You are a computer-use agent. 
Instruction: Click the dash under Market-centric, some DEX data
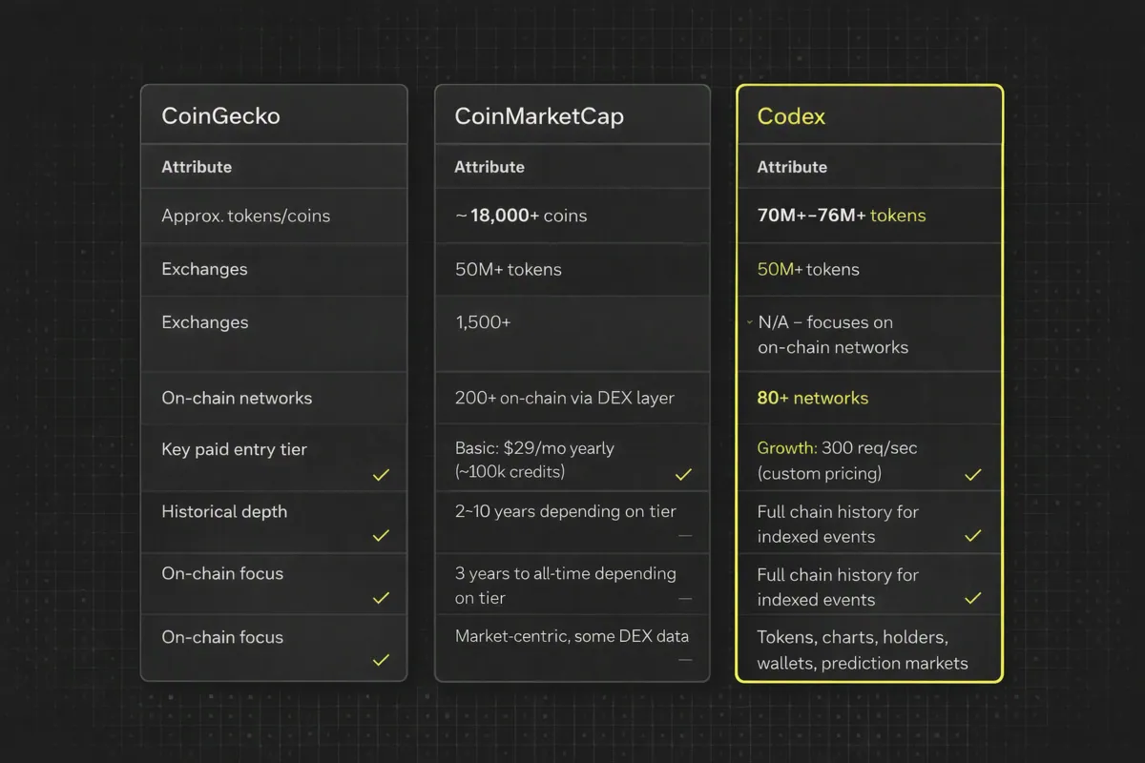(x=684, y=659)
